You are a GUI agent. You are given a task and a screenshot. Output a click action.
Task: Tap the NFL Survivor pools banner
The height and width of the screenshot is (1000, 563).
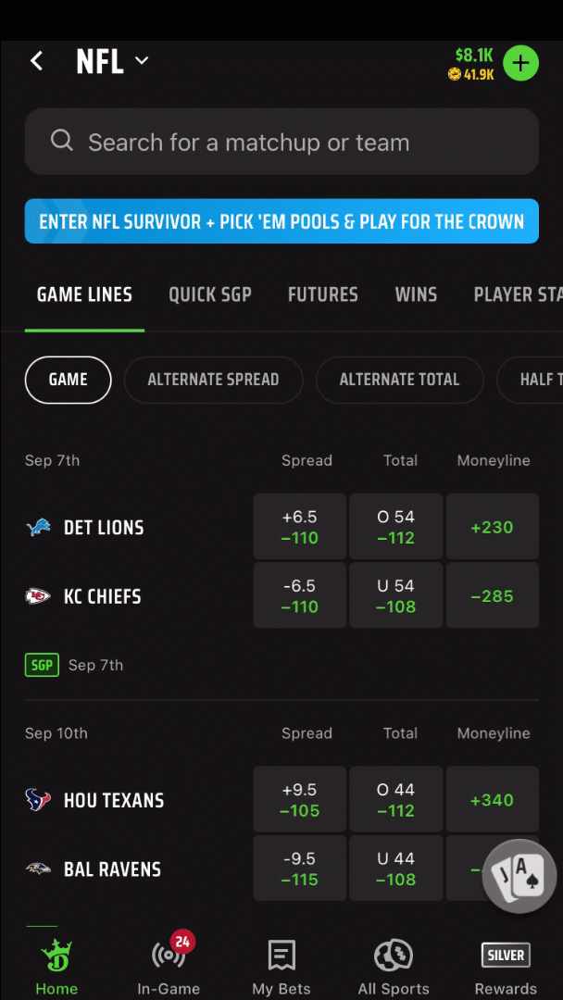click(281, 221)
